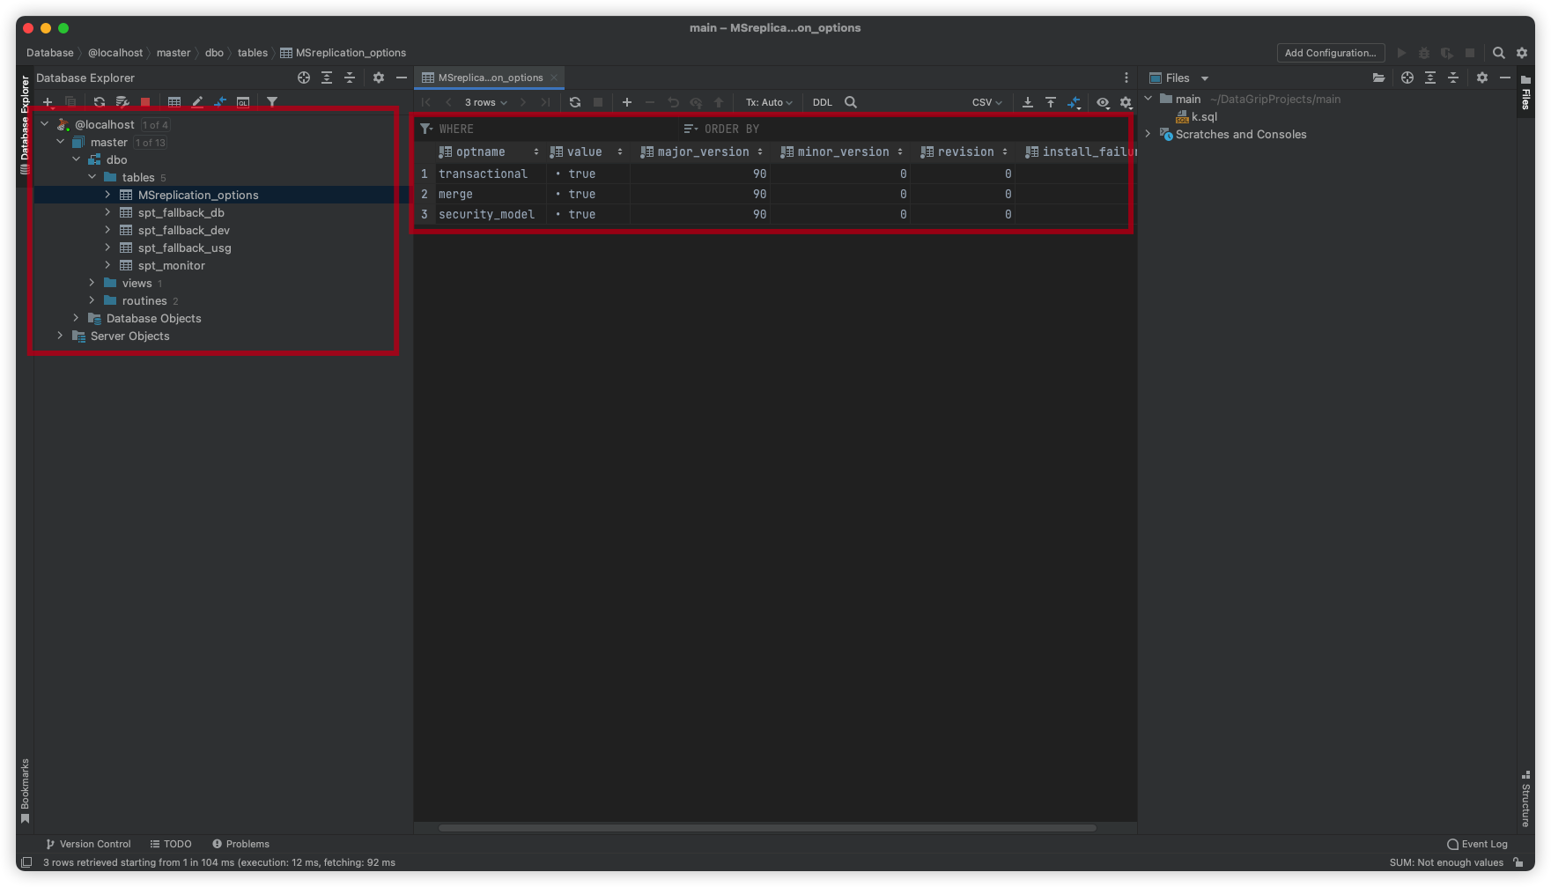The width and height of the screenshot is (1551, 887).
Task: Click the filter icon in Database Explorer toolbar
Action: click(x=272, y=101)
